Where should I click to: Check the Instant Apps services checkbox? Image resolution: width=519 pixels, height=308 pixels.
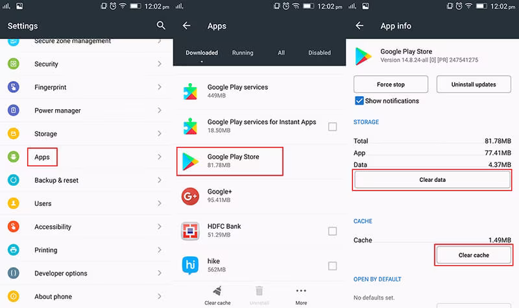pos(332,126)
